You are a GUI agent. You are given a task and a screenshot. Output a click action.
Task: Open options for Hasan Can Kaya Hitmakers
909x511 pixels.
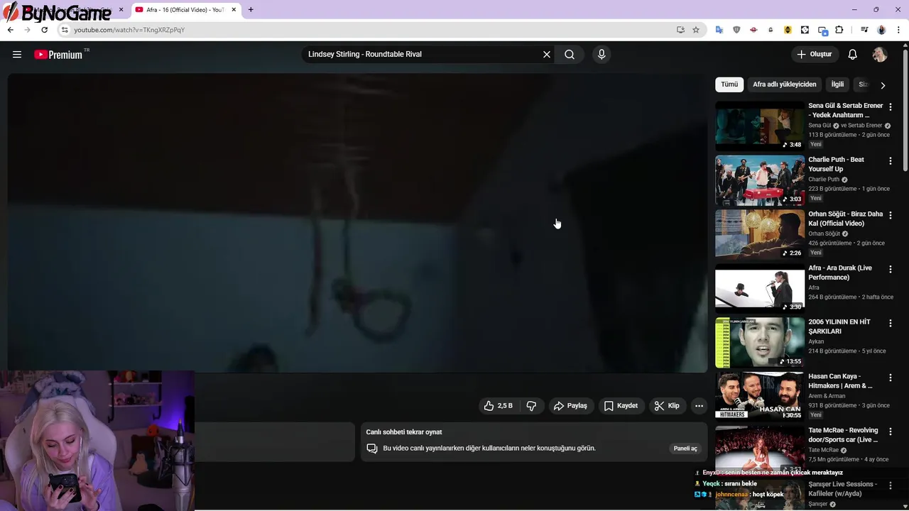point(891,378)
